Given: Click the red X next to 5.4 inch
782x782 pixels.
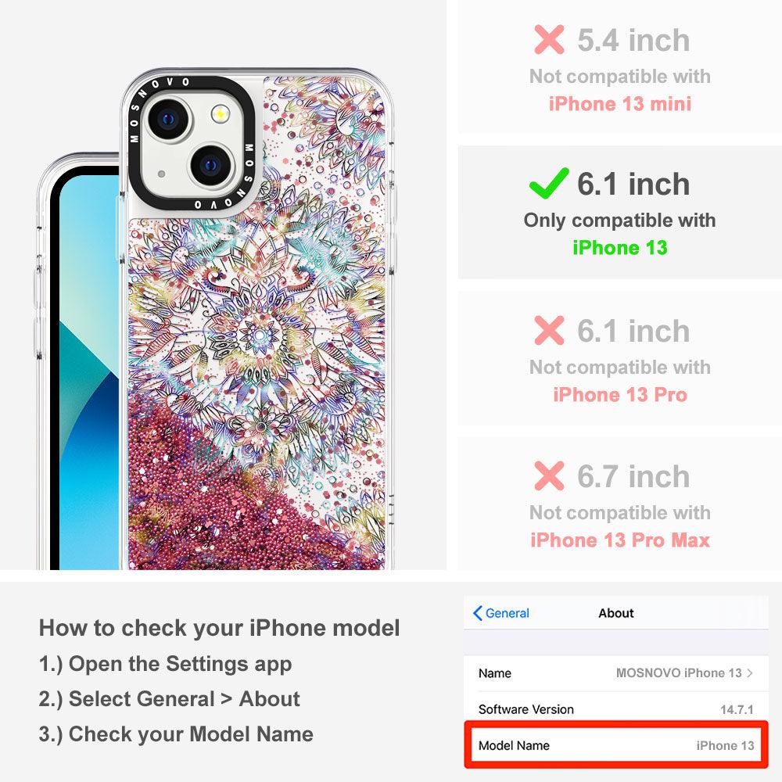Looking at the screenshot, I should 549,39.
